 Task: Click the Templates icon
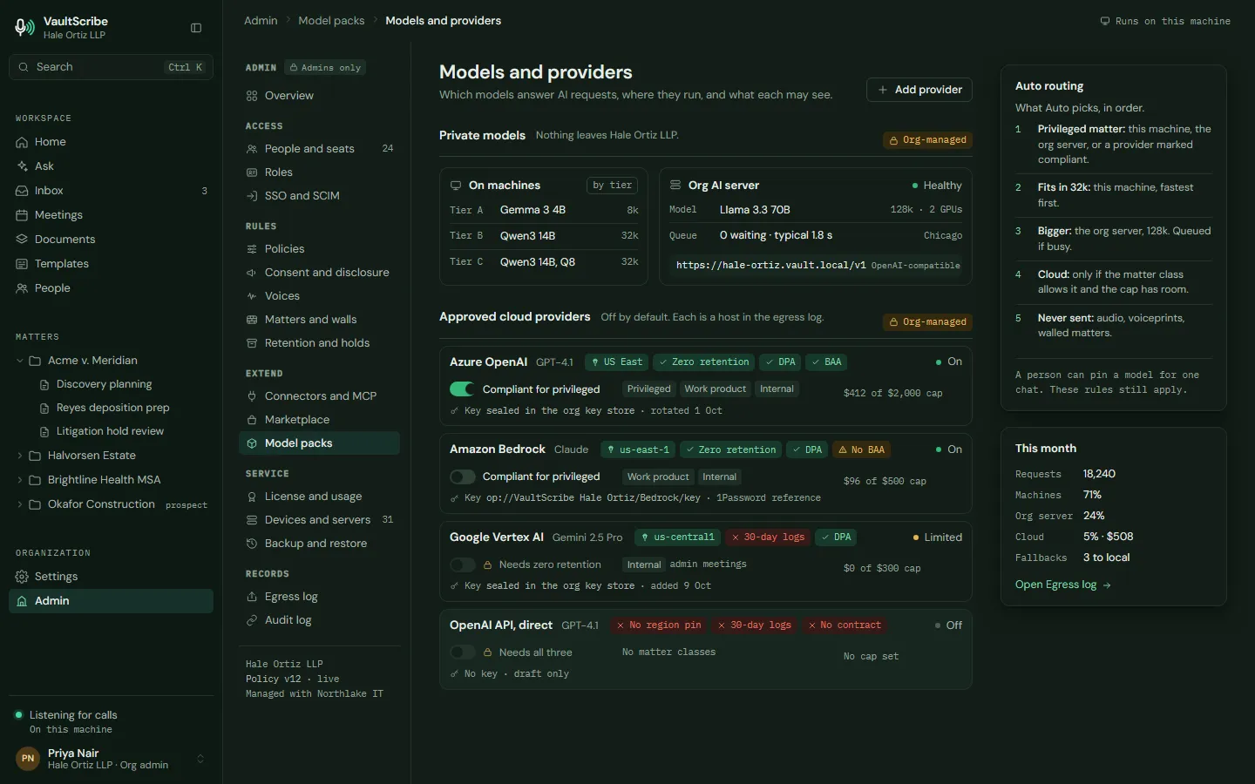22,264
